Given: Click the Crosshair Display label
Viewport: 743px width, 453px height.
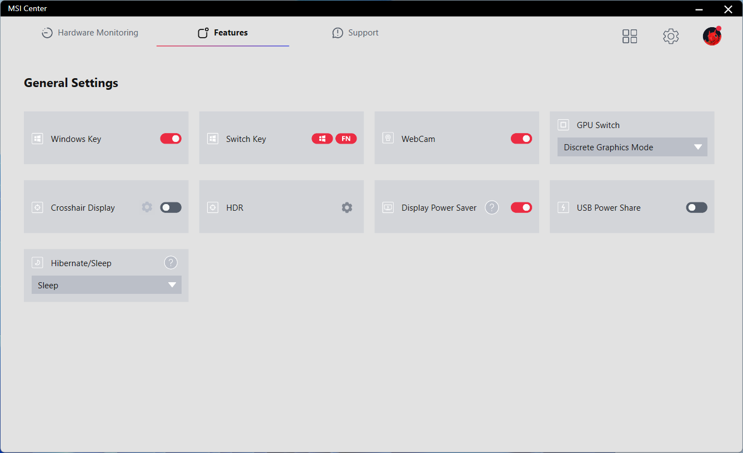Looking at the screenshot, I should (83, 208).
